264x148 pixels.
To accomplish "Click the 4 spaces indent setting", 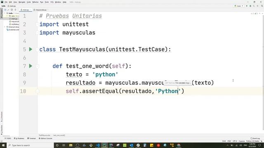I will pyautogui.click(x=242, y=141).
